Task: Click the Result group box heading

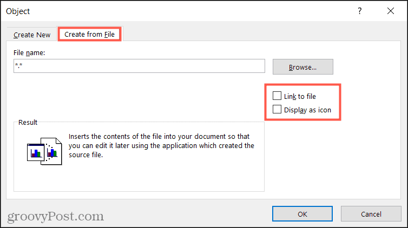Action: pos(28,123)
